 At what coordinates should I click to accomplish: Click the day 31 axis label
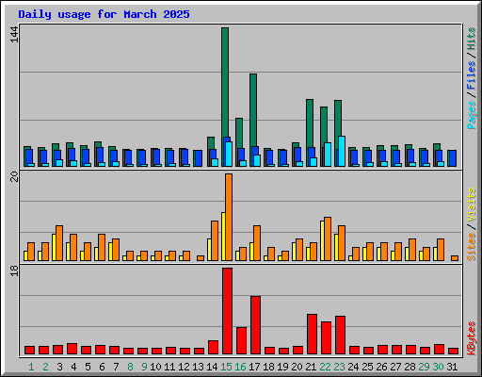tap(452, 367)
